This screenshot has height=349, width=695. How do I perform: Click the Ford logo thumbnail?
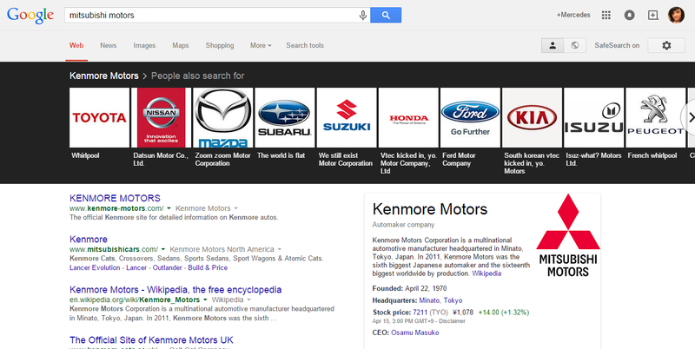pos(470,117)
